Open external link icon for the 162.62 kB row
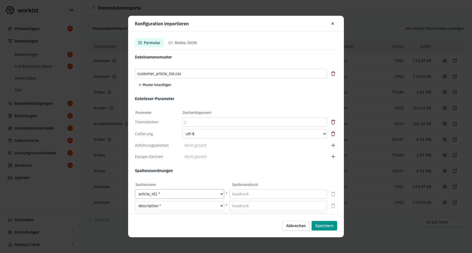472x253 pixels. [455, 108]
